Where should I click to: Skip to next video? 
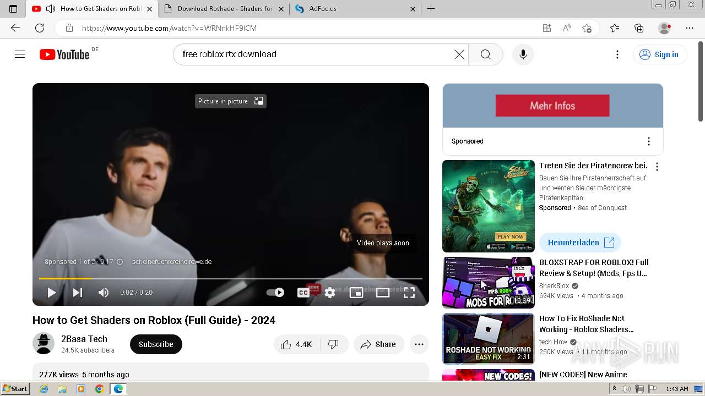coord(78,293)
